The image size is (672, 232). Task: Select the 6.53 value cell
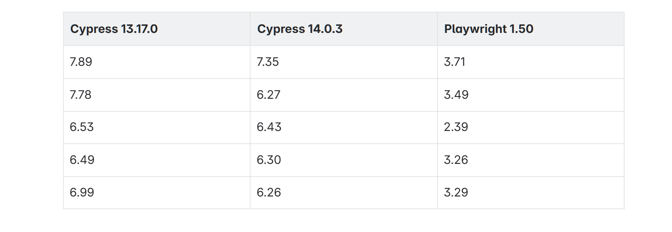[x=157, y=127]
